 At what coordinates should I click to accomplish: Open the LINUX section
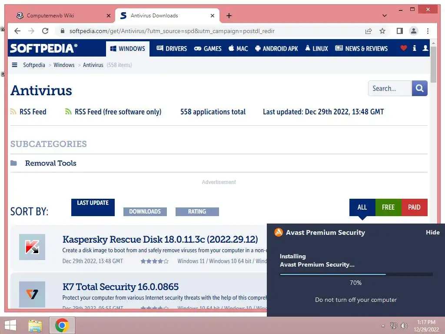click(316, 49)
